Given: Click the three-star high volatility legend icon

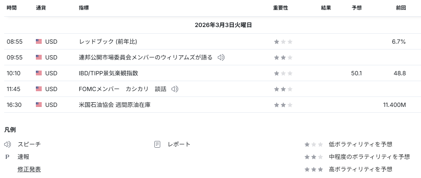Looking at the screenshot, I should (314, 169).
